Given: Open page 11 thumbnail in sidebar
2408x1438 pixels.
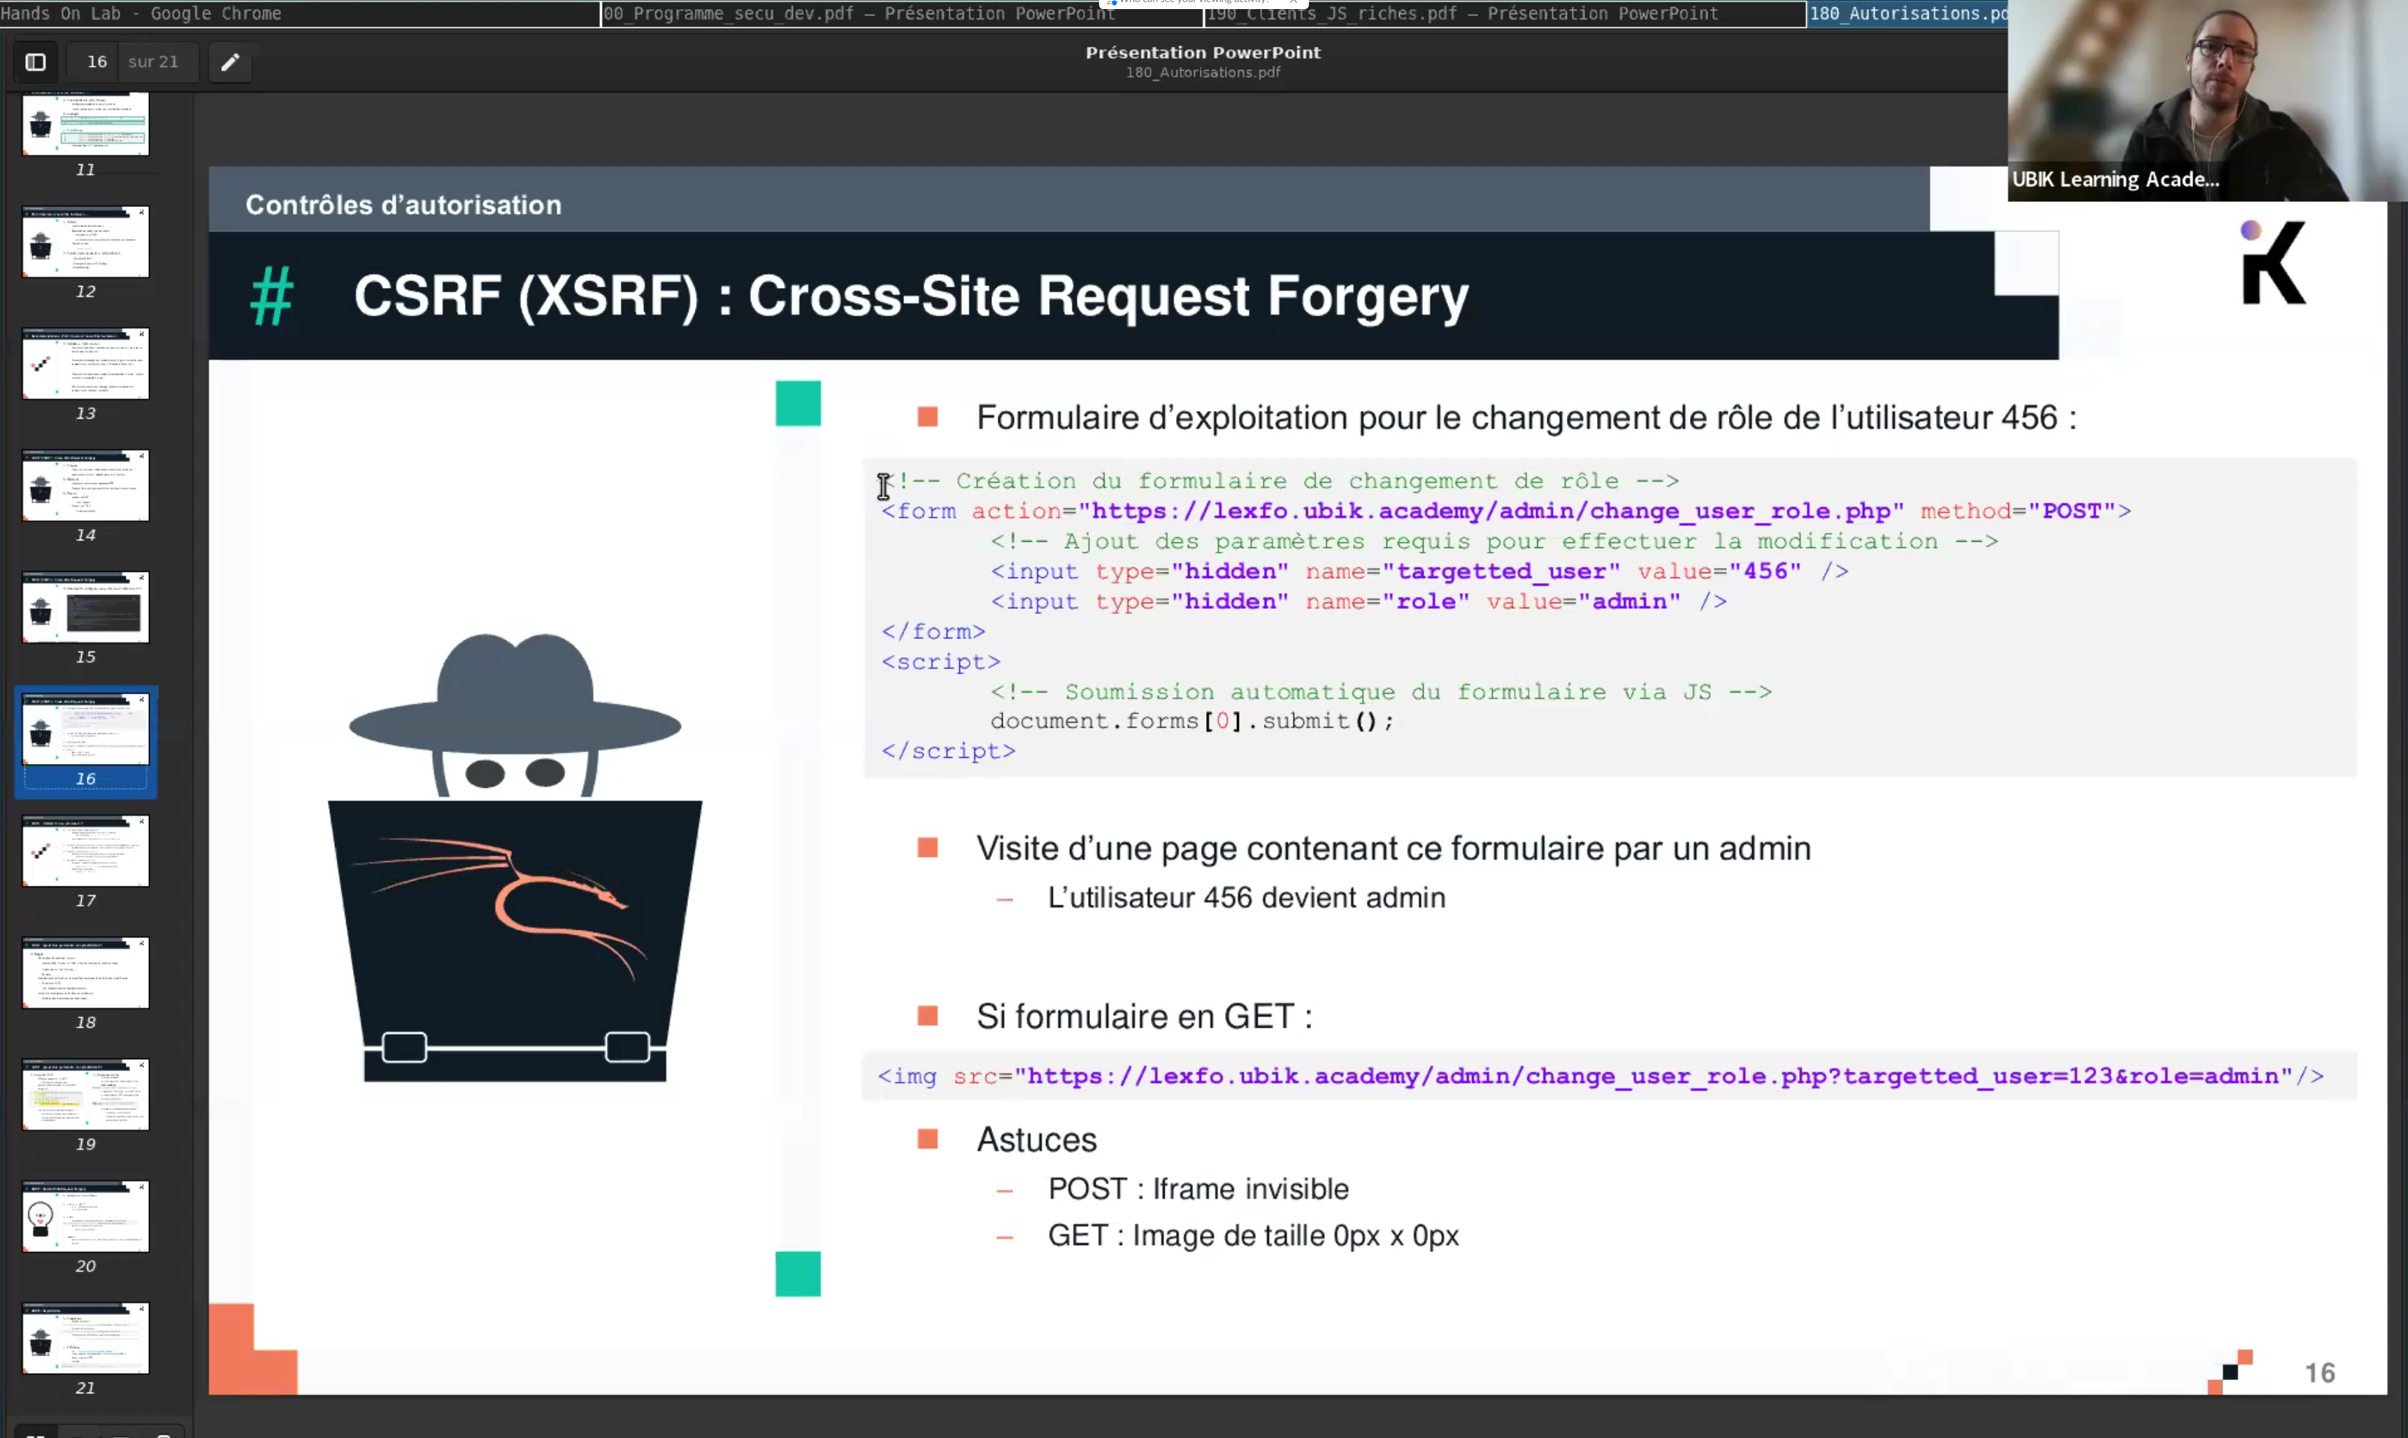Looking at the screenshot, I should click(x=85, y=124).
